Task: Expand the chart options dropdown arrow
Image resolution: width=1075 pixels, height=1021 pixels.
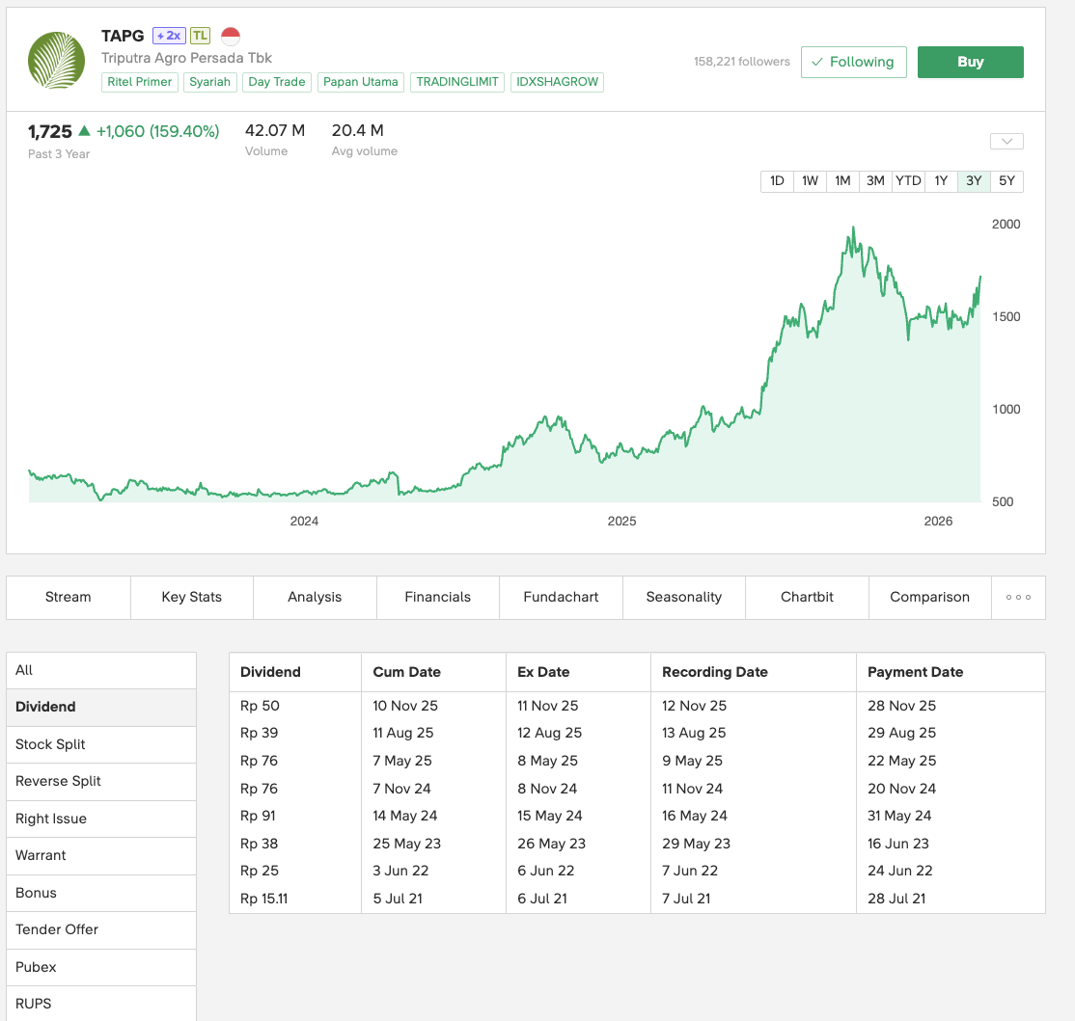Action: point(1006,142)
